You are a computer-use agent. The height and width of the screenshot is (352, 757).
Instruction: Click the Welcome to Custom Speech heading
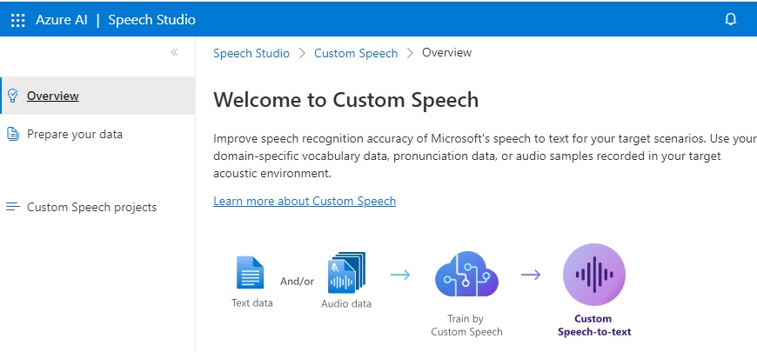pyautogui.click(x=346, y=99)
